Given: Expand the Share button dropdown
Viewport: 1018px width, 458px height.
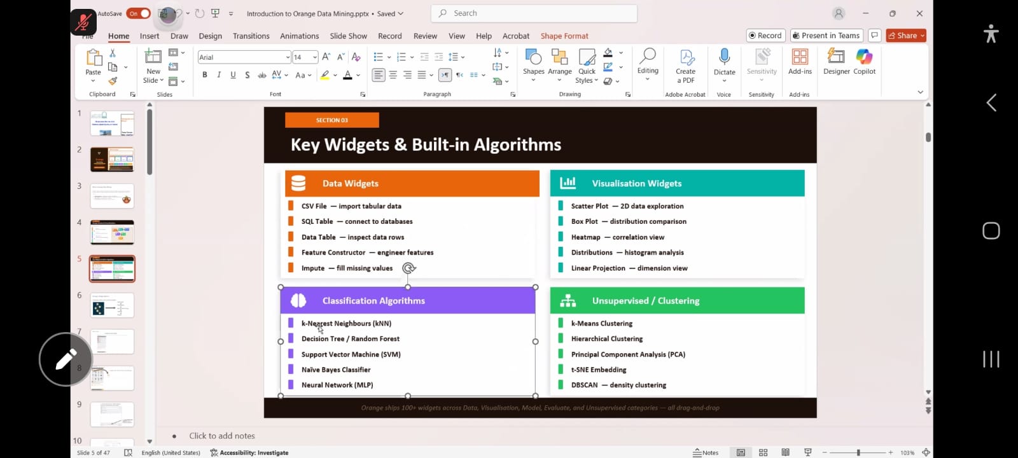Looking at the screenshot, I should click(x=922, y=36).
